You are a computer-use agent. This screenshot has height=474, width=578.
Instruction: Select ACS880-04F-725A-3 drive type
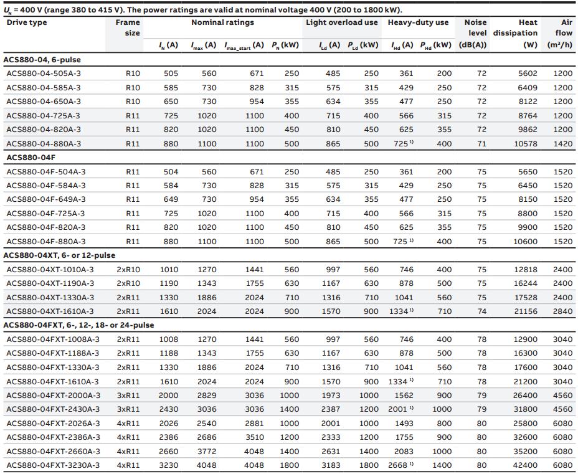45,214
